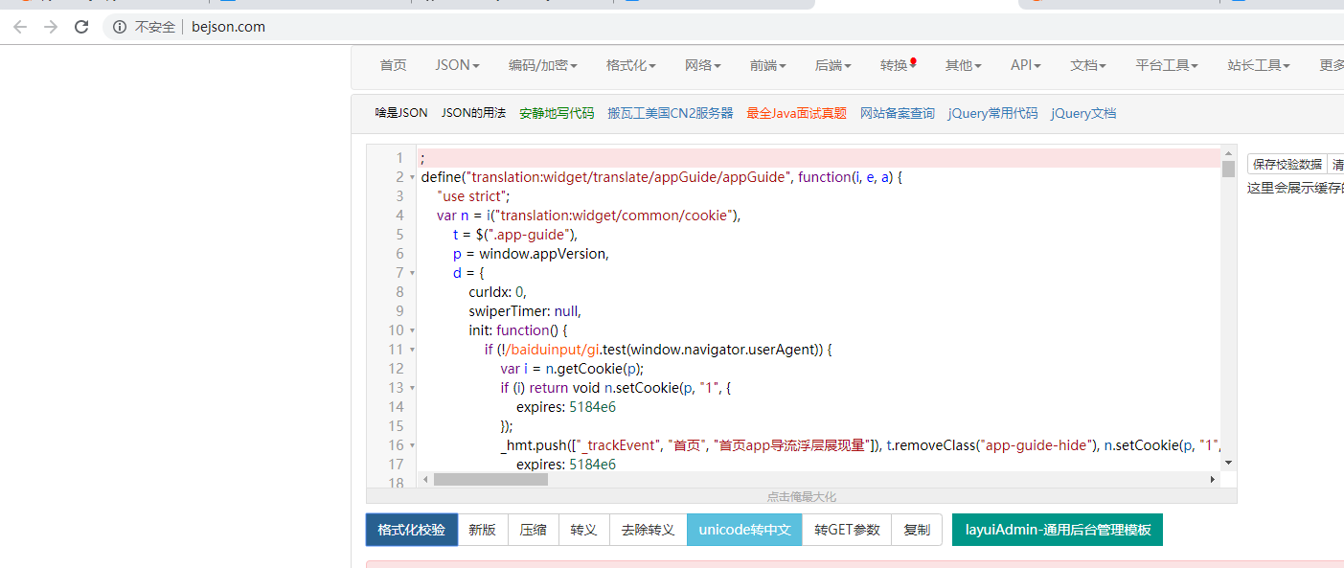Open the layuiAdmin-通用后台管理模板 button

pyautogui.click(x=1058, y=530)
